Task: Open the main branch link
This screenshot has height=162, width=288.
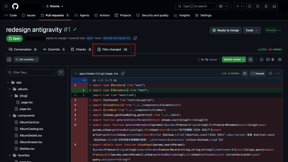Action: click(90, 38)
